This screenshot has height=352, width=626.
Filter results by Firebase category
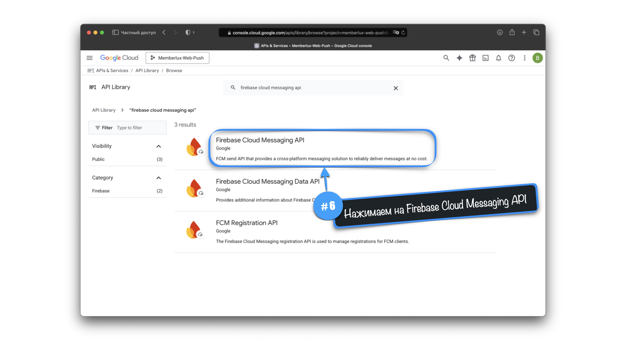[101, 191]
